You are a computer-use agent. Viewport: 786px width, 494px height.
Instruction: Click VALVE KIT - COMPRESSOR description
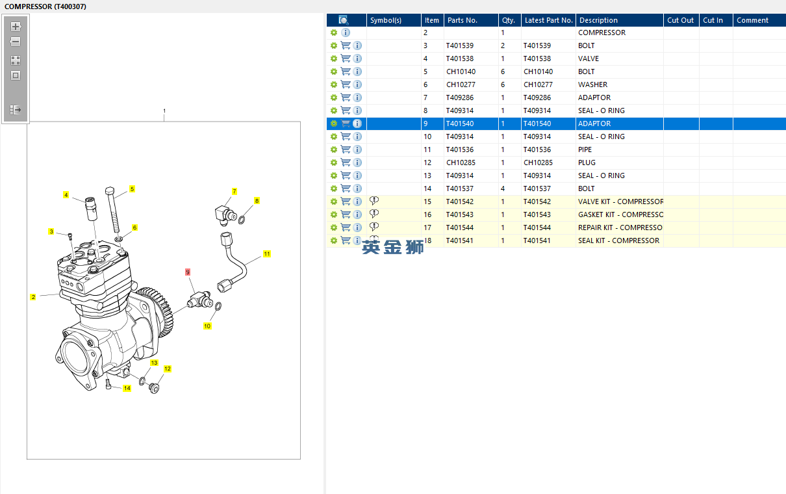620,201
